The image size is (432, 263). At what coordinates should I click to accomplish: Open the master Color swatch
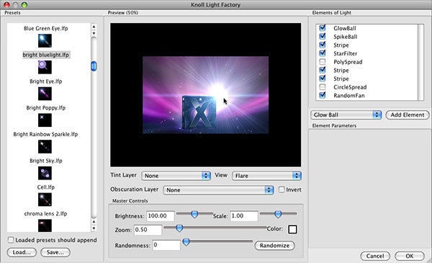point(292,229)
